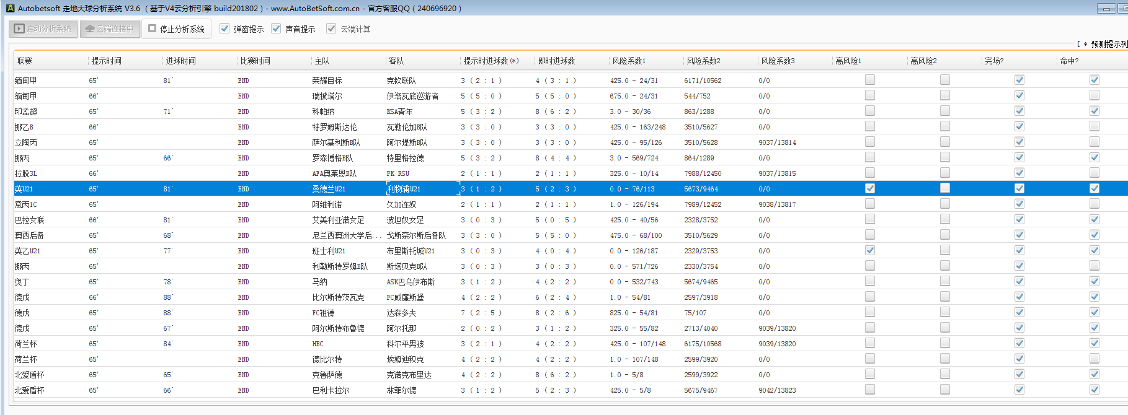The image size is (1128, 415).
Task: Check 高风险1 box for 荣耀目标 row
Action: click(870, 80)
